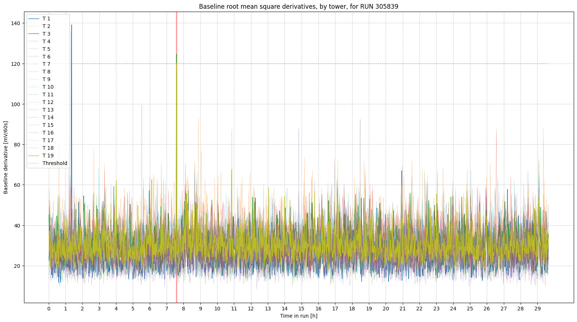Click the T 16 legend entry
The height and width of the screenshot is (322, 577).
48,133
